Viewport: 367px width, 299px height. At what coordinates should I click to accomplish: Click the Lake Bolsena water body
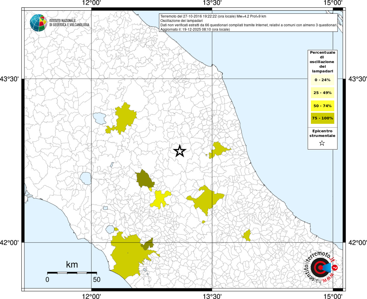86,178
